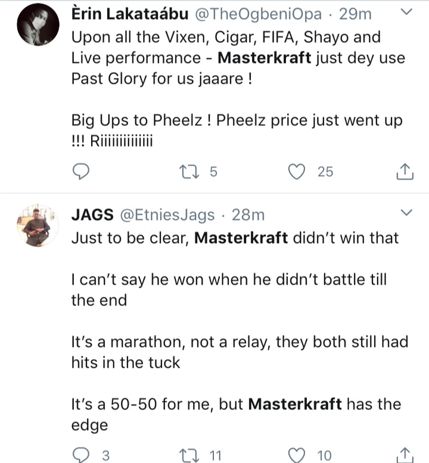Share the JAGS tweet
This screenshot has width=429, height=463.
tap(405, 455)
